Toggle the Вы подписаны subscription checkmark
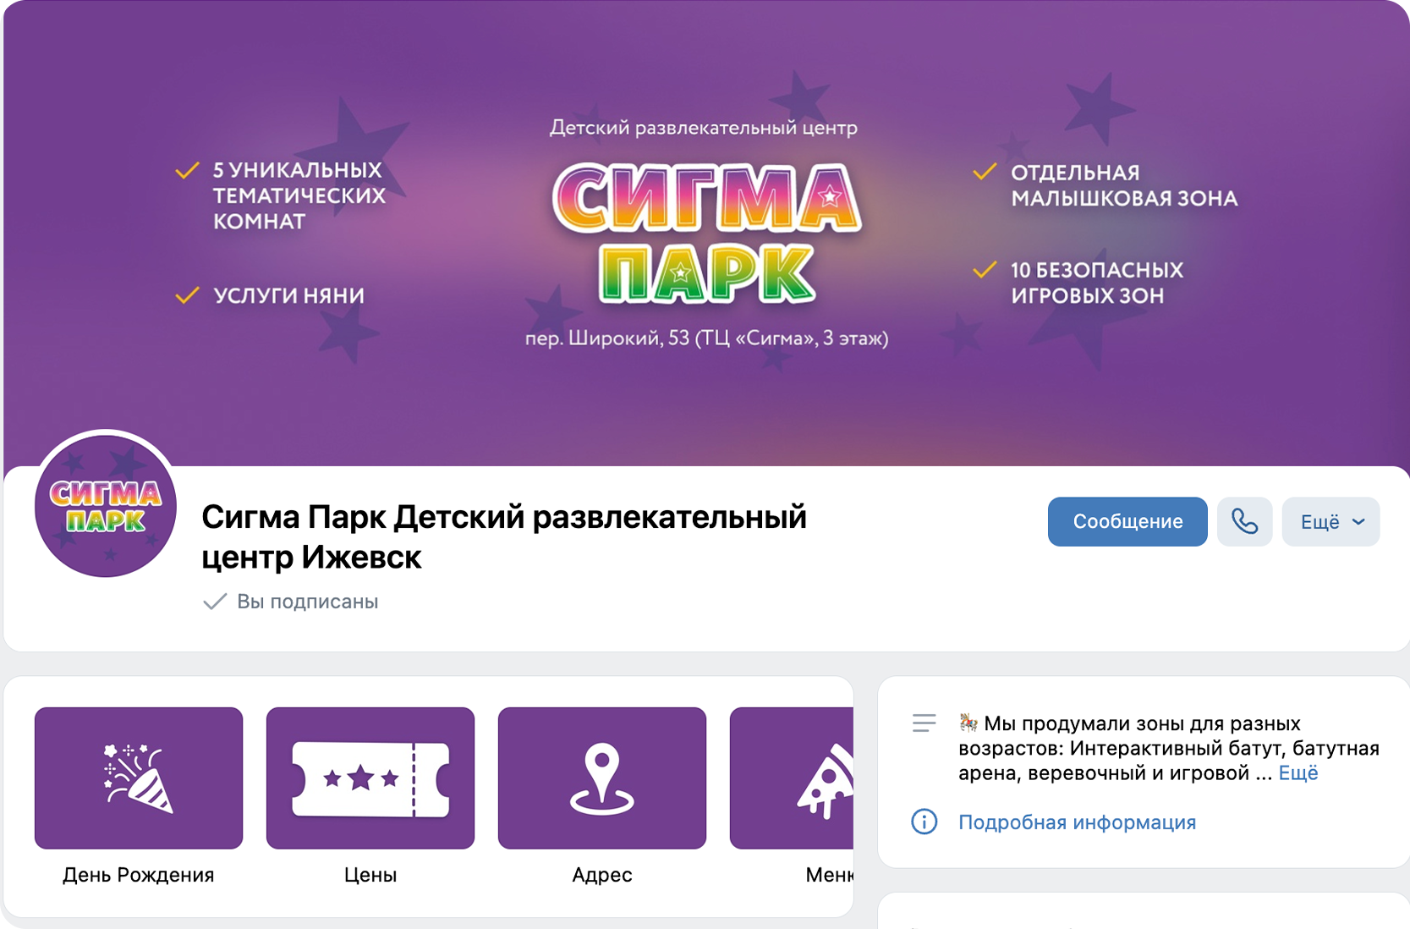The width and height of the screenshot is (1410, 929). coord(215,602)
